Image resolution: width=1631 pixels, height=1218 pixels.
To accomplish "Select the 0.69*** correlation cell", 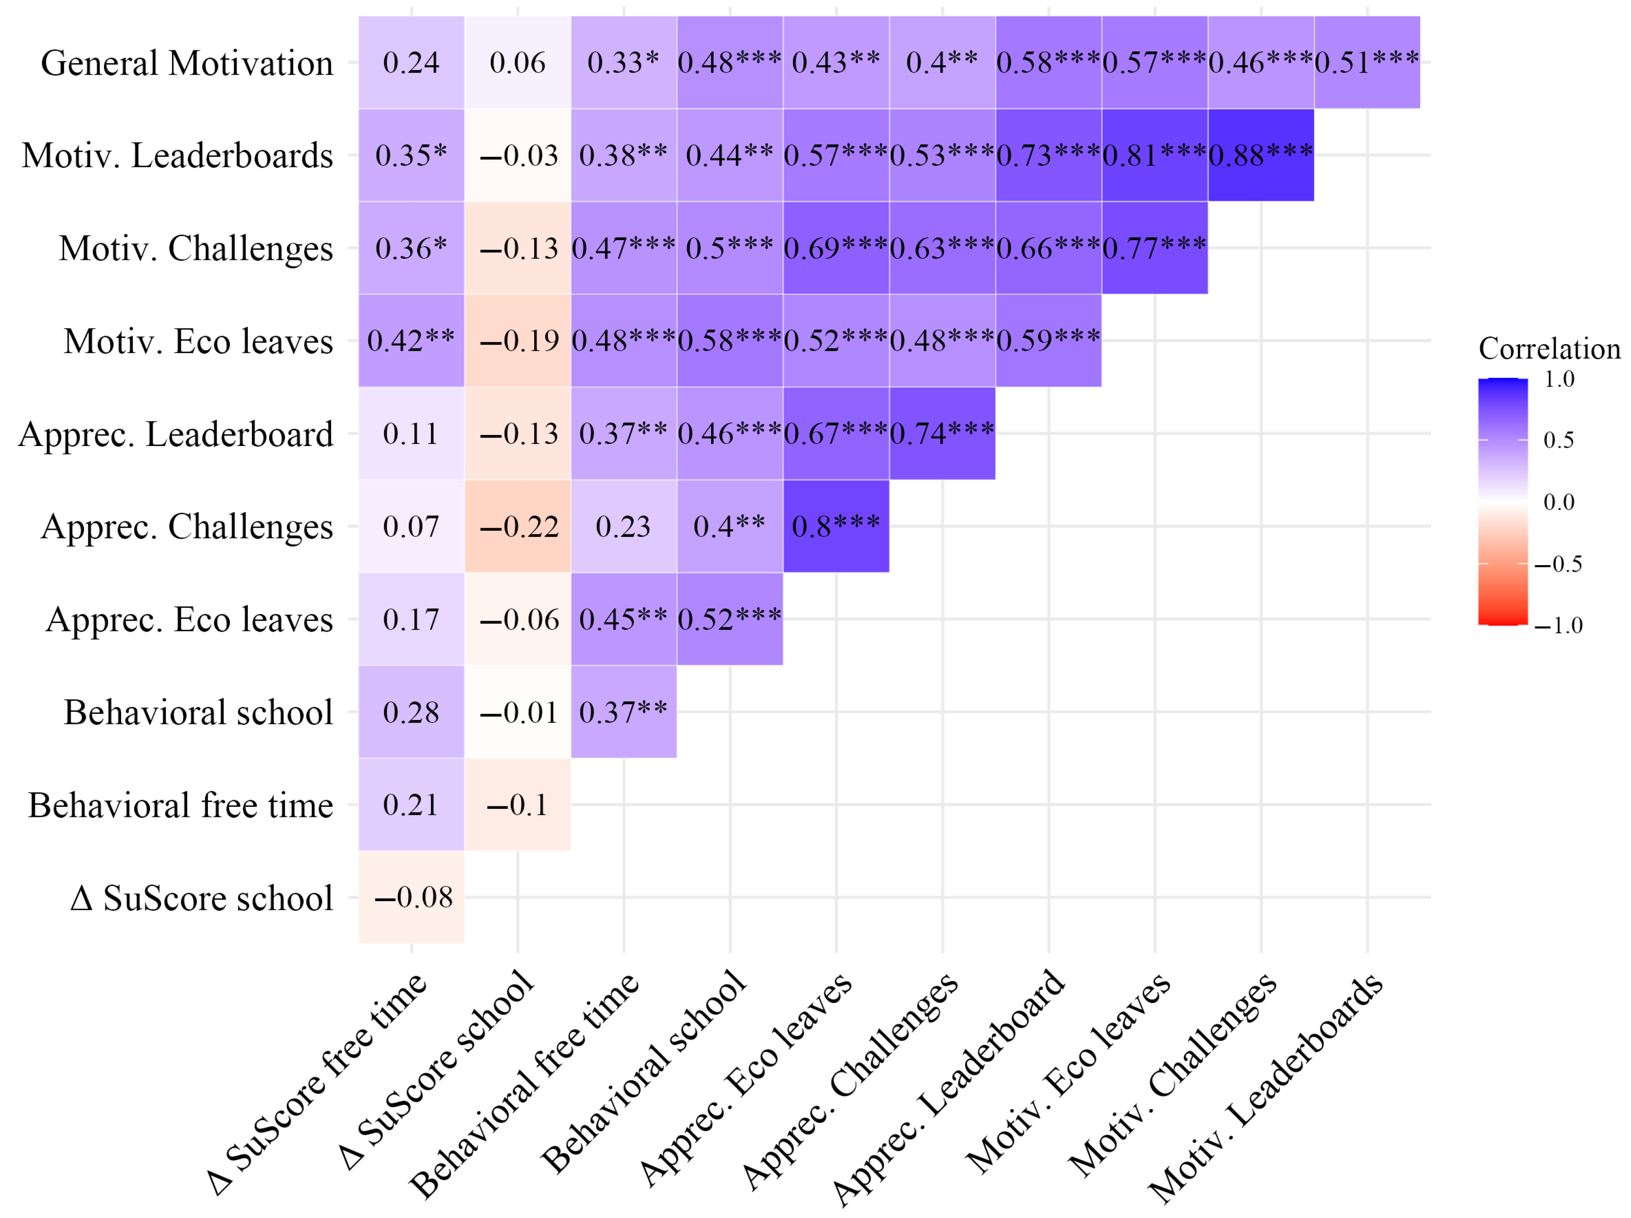I will [835, 248].
